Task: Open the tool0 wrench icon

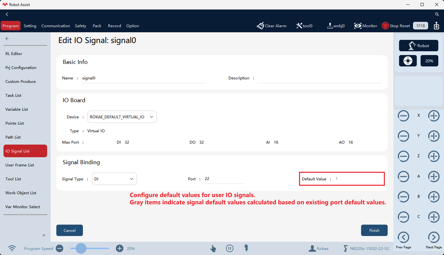Action: tap(299, 26)
